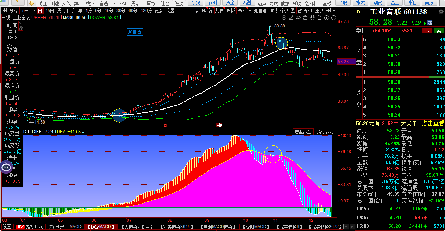Open the 两融 margin trading menu
The image size is (445, 231).
(247, 3)
